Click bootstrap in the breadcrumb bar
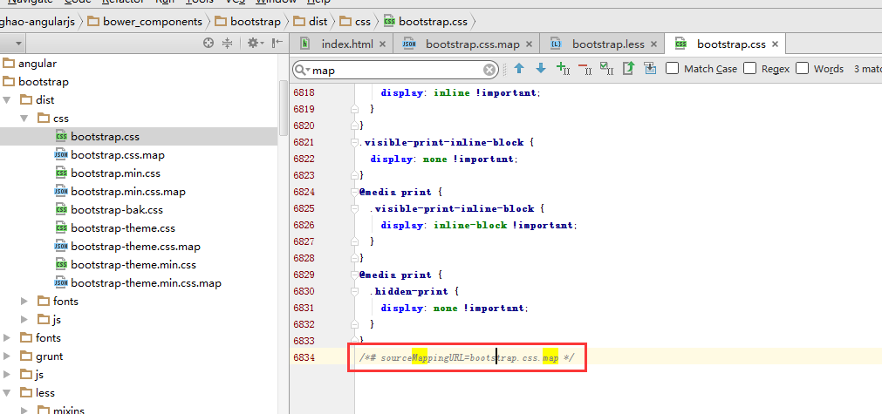Image resolution: width=882 pixels, height=414 pixels. coord(248,22)
